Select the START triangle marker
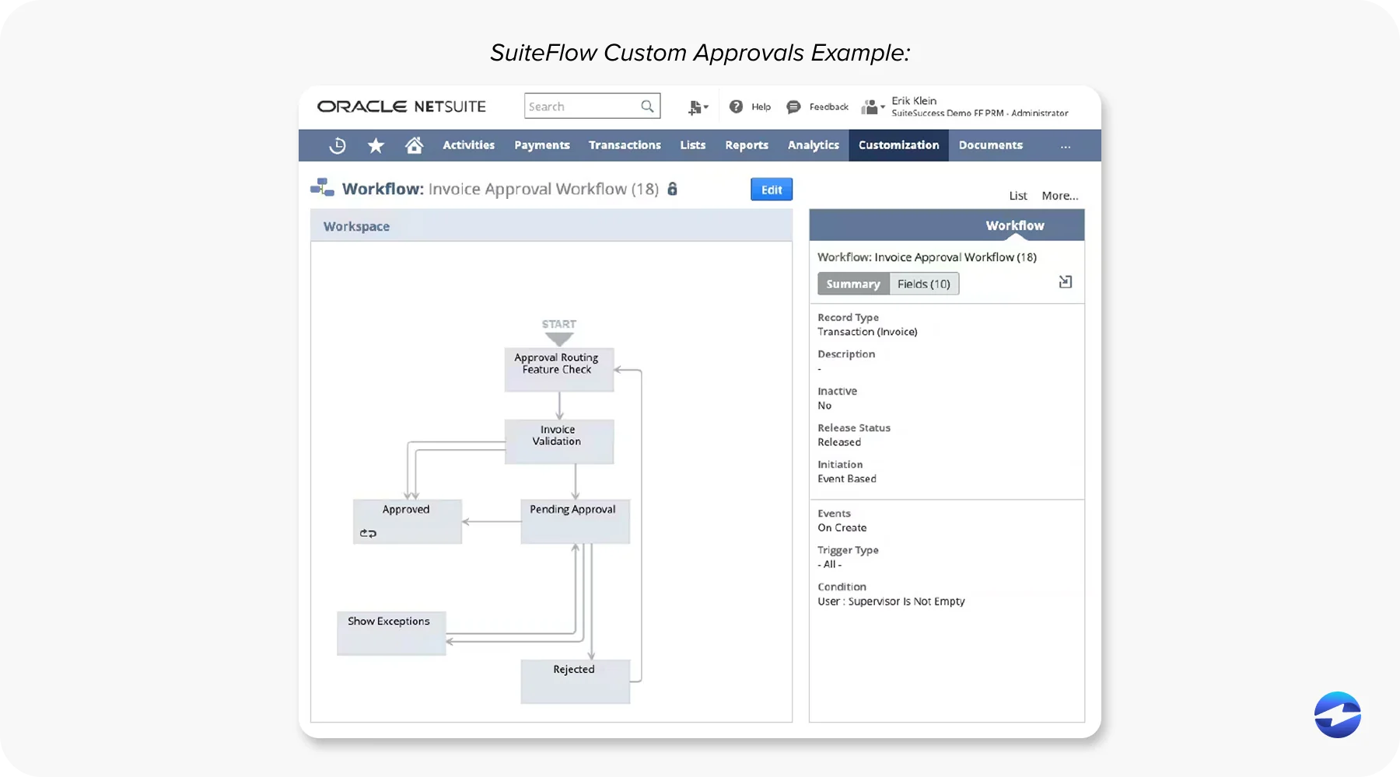 coord(559,339)
